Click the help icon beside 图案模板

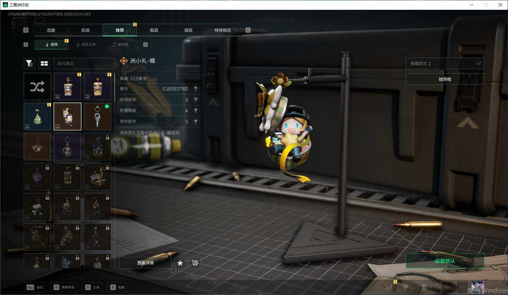point(196,111)
